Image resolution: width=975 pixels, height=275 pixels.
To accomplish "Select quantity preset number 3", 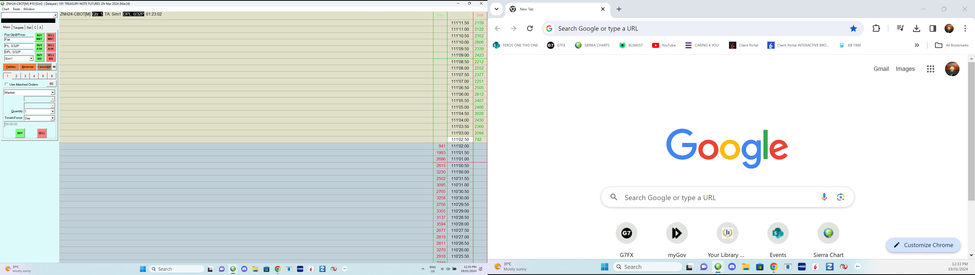I will click(x=25, y=76).
